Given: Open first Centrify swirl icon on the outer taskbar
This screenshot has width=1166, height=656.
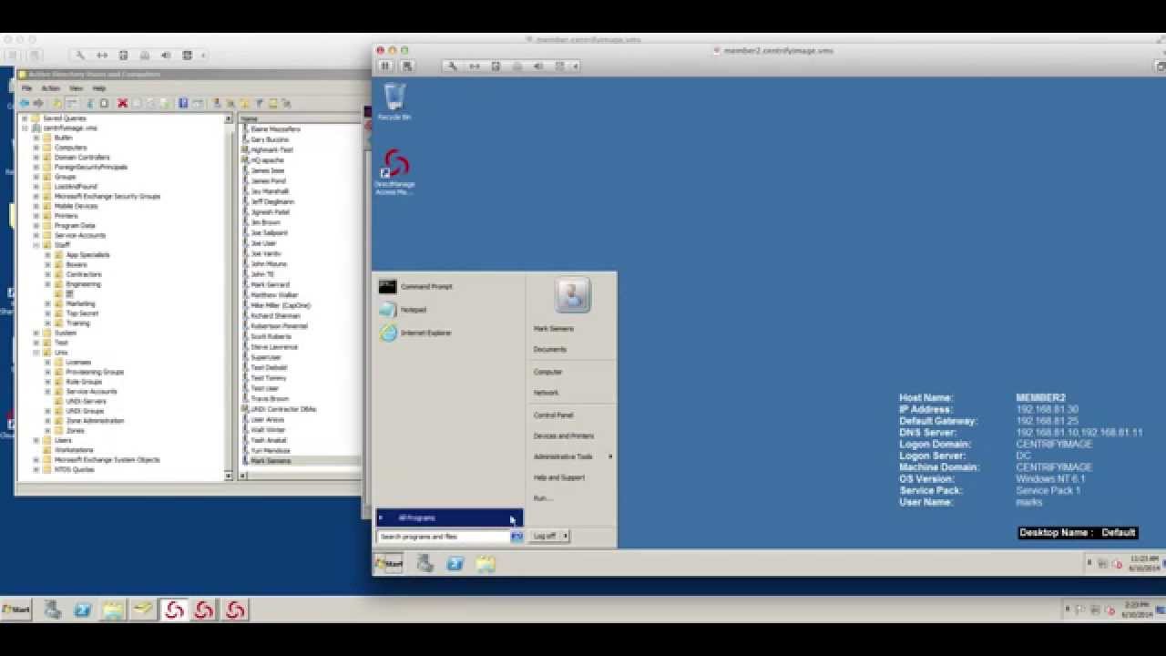Looking at the screenshot, I should click(x=173, y=610).
